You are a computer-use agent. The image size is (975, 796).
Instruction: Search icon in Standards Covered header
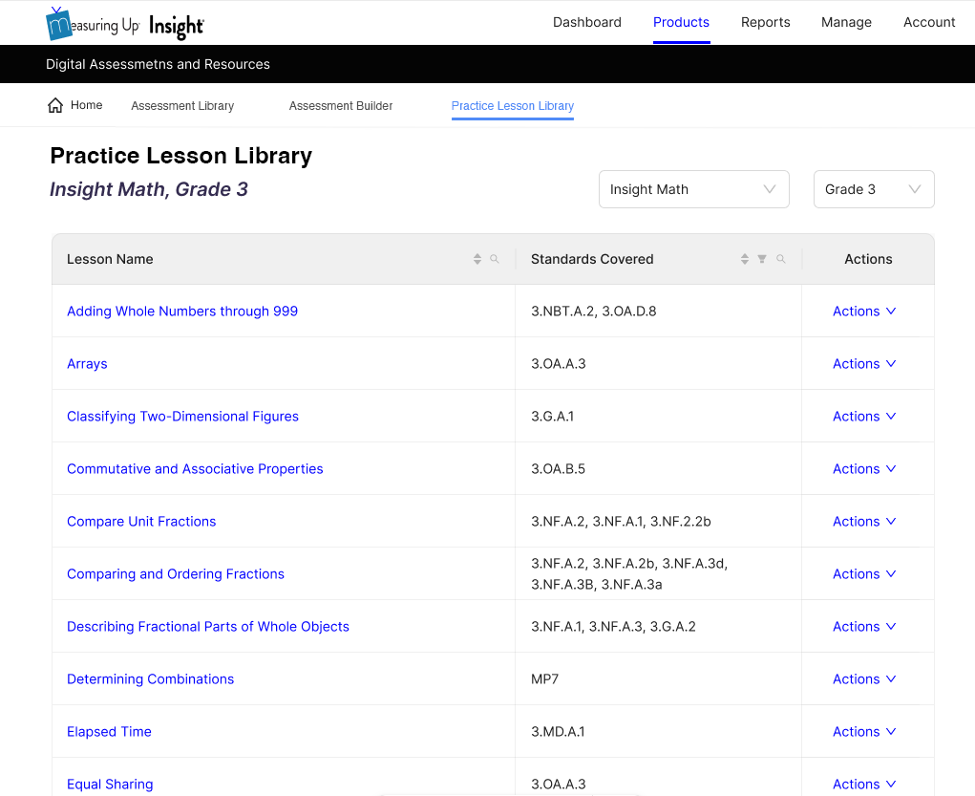tap(781, 259)
